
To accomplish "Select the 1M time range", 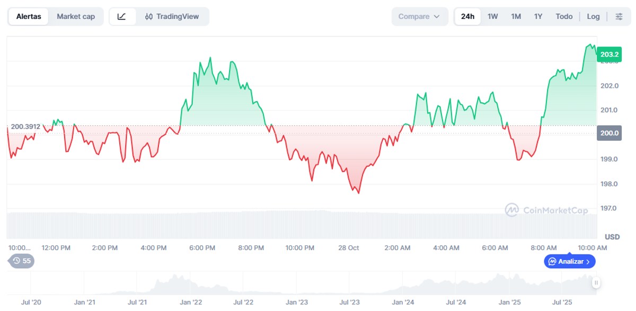I will tap(516, 16).
